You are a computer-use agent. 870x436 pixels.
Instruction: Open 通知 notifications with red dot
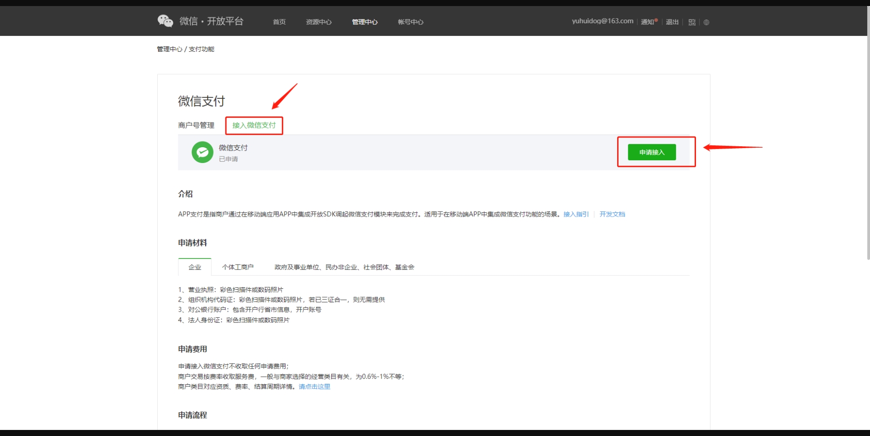click(648, 21)
